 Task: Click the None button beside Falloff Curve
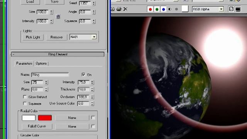(x=72, y=126)
